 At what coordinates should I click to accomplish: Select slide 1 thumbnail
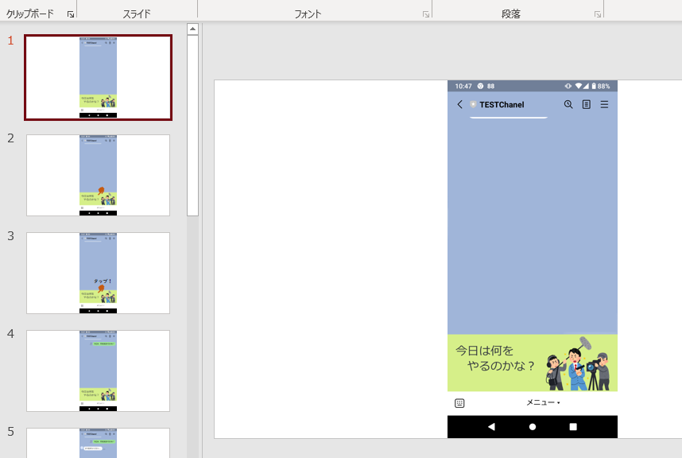[99, 77]
